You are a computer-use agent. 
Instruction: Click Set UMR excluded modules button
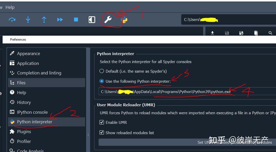pos(187,142)
